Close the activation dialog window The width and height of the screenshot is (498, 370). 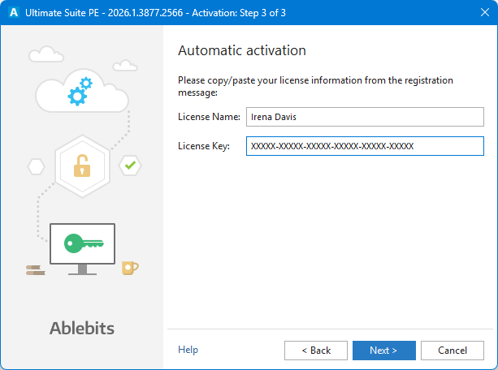485,12
